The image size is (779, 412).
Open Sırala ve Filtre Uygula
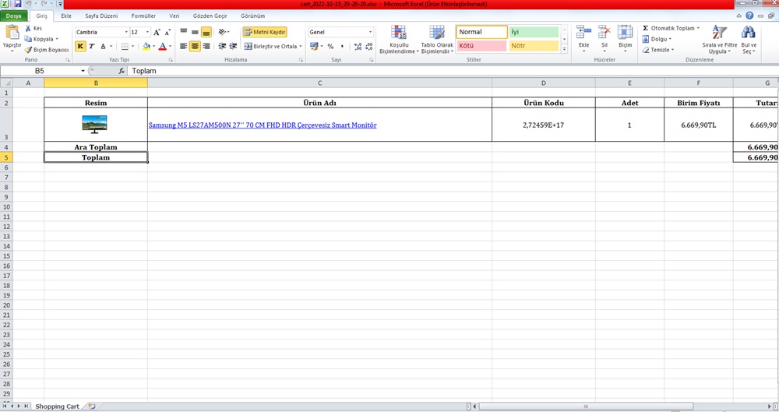pos(719,39)
